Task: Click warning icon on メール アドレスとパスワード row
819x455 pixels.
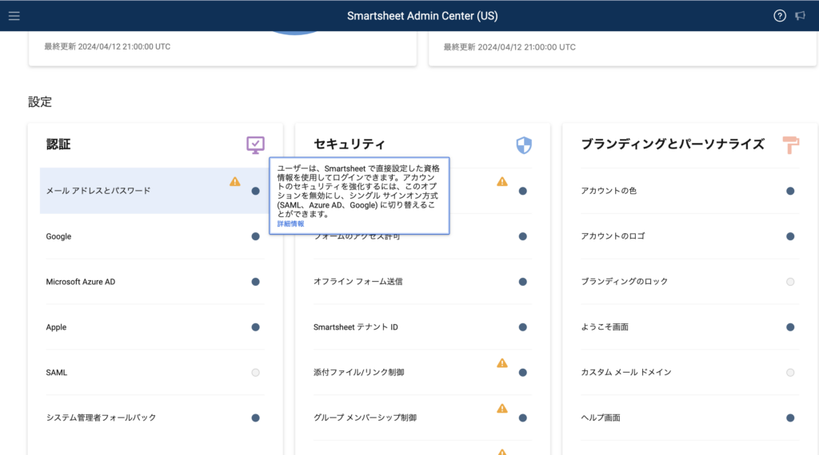Action: coord(235,181)
